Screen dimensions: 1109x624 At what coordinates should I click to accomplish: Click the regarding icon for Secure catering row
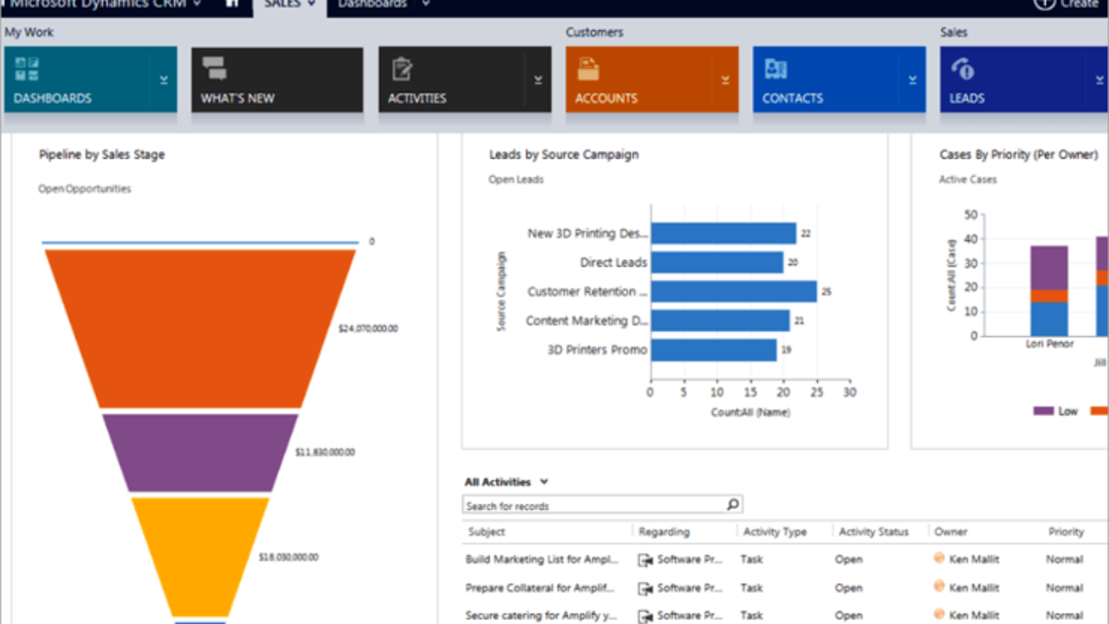[x=645, y=616]
